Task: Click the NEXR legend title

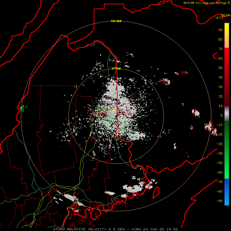Action: pyautogui.click(x=226, y=15)
